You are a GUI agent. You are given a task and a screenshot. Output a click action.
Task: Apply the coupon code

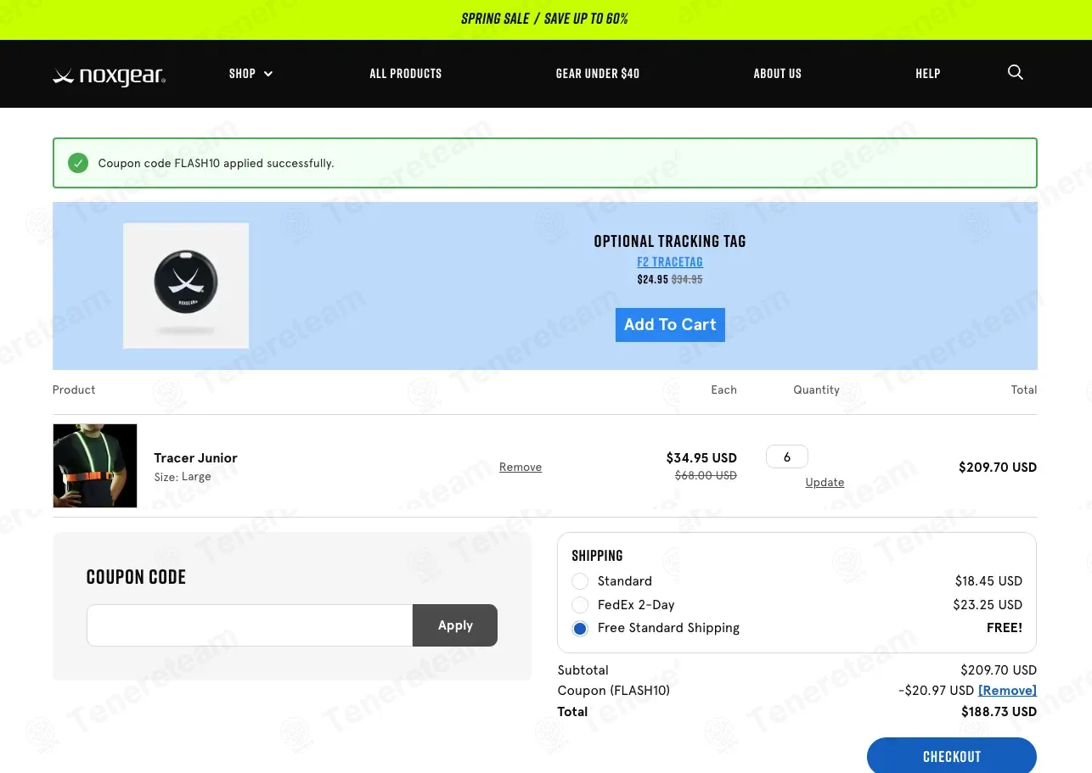click(455, 625)
